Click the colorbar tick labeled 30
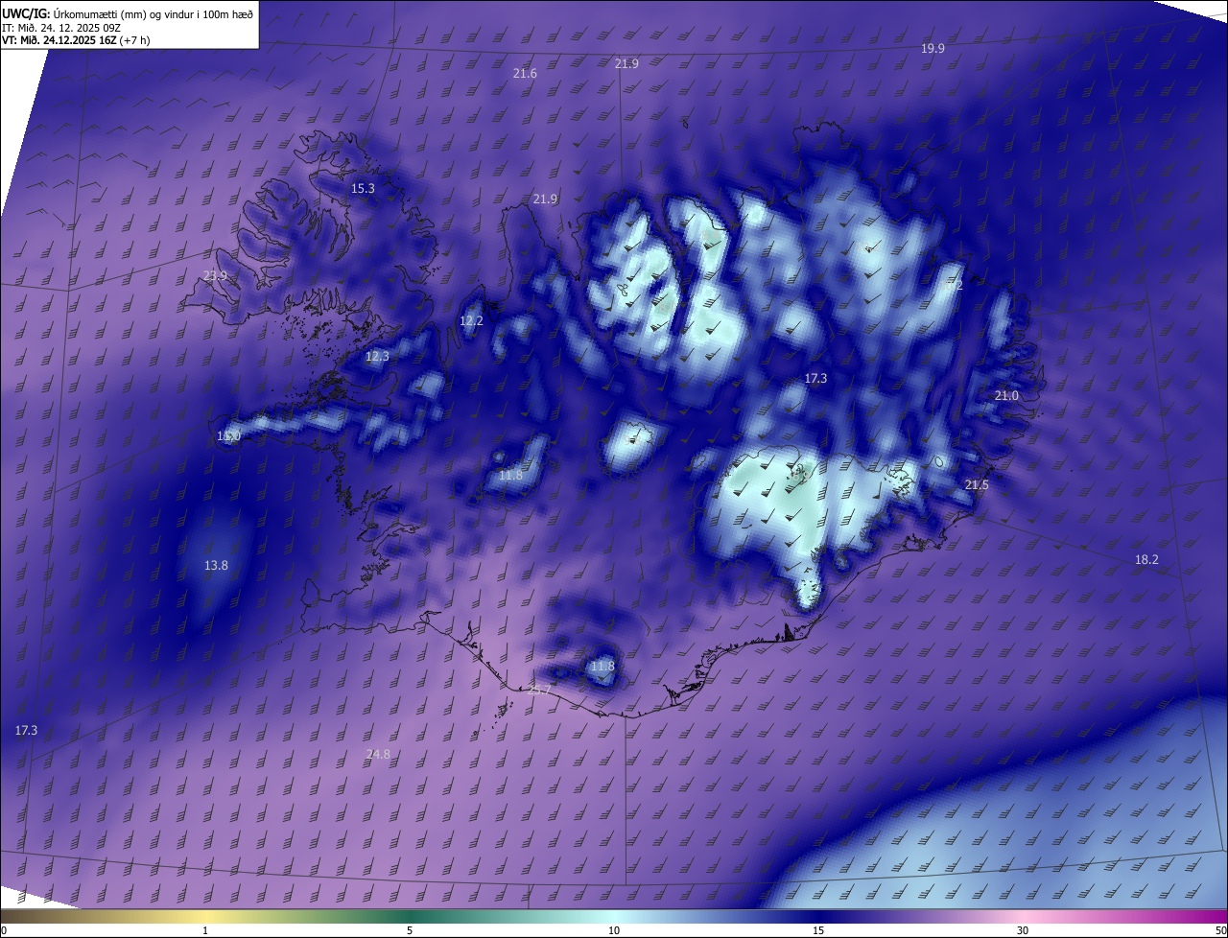Image resolution: width=1228 pixels, height=938 pixels. coord(1023,930)
